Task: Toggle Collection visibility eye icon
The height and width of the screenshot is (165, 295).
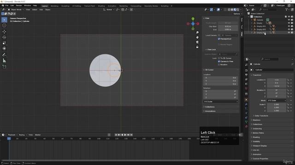Action: point(289,16)
